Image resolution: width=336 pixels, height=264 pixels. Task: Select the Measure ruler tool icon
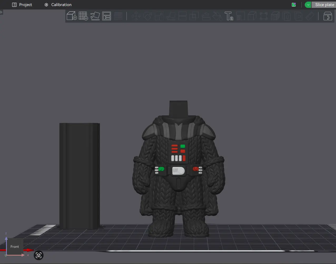point(310,16)
